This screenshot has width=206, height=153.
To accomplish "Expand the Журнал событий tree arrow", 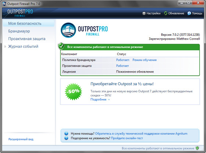I will (5, 46).
